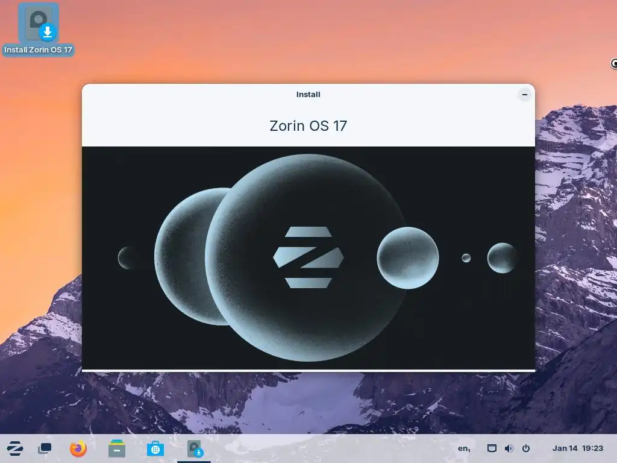Minimize the Install window
Image resolution: width=617 pixels, height=463 pixels.
click(525, 95)
